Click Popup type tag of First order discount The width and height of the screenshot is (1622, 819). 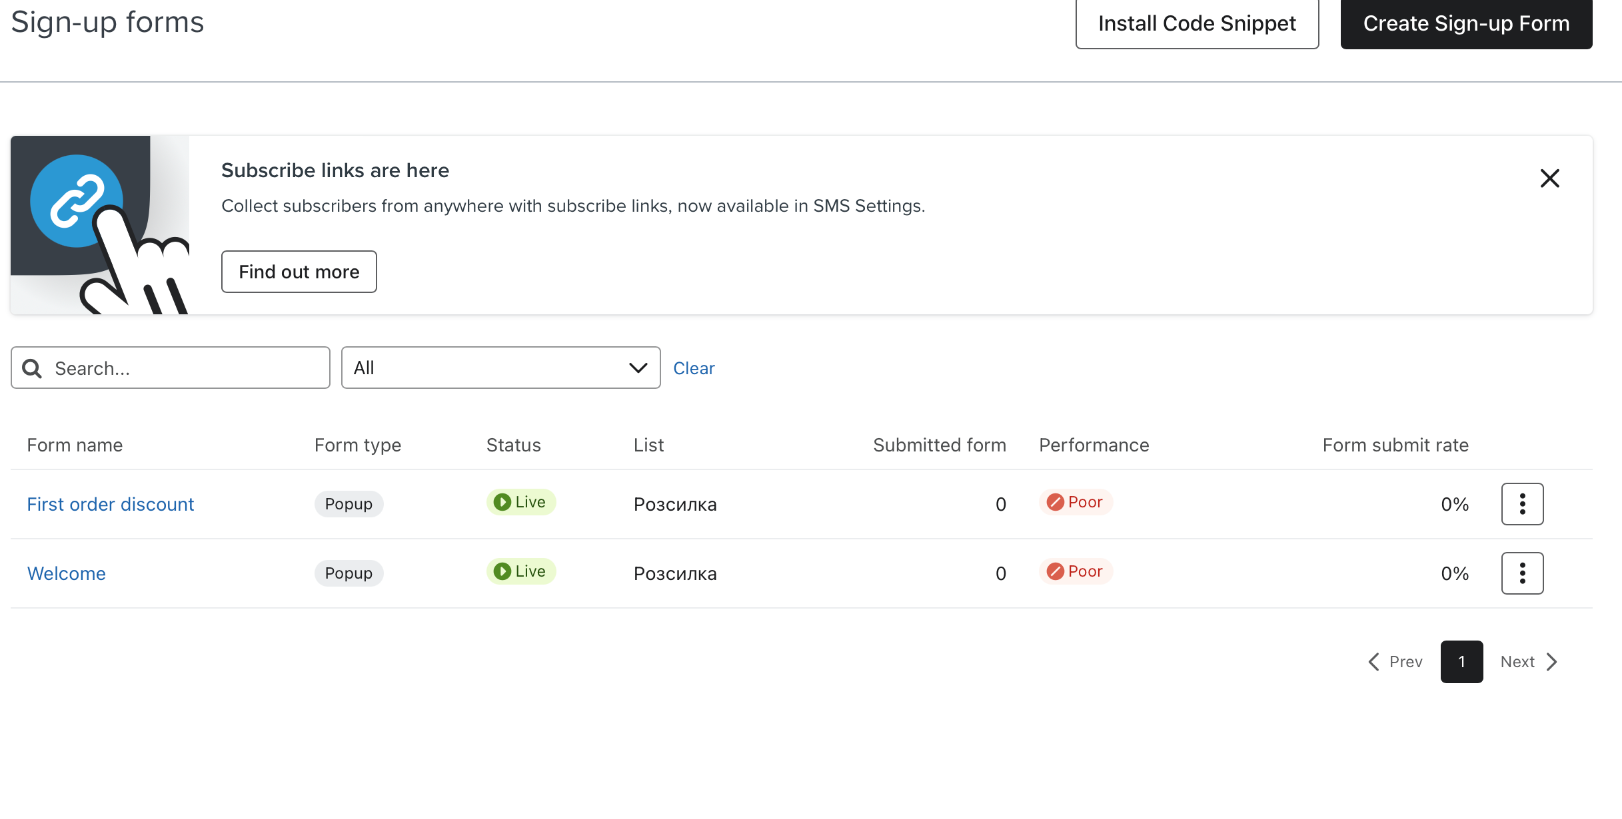(349, 504)
